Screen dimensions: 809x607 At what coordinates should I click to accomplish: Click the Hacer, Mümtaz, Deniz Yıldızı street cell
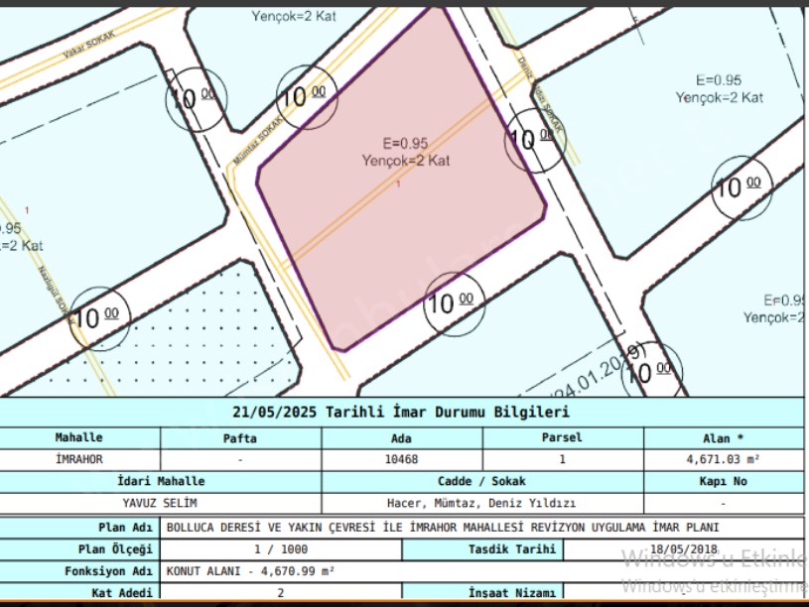coord(481,503)
